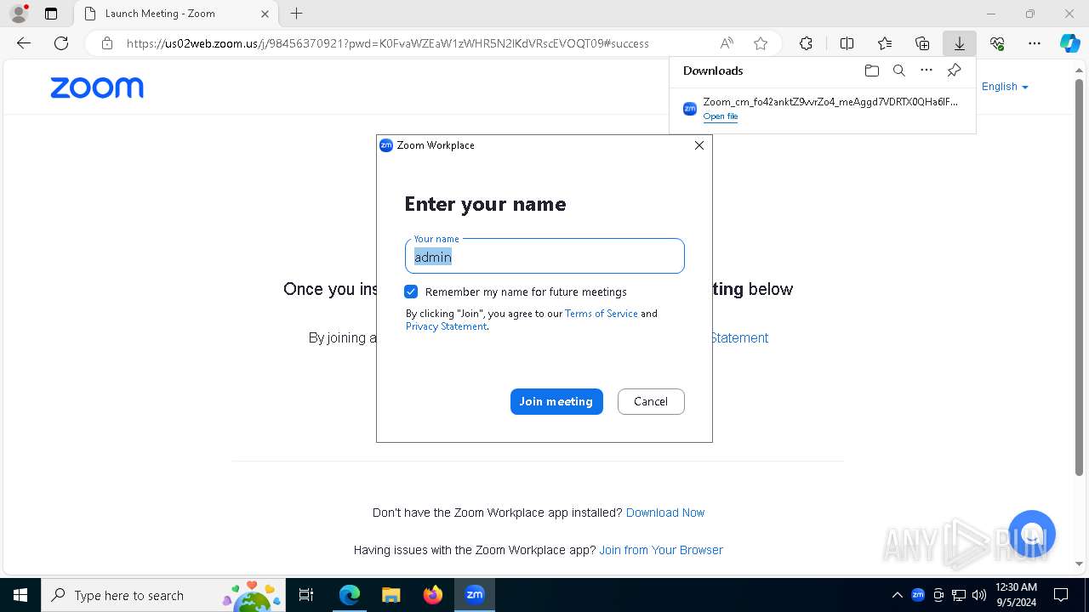This screenshot has height=612, width=1089.
Task: Click the Join meeting button
Action: click(x=556, y=401)
